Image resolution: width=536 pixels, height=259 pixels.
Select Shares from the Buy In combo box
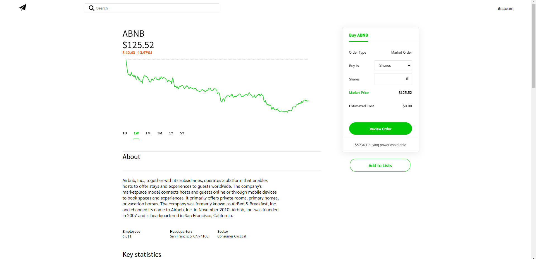pos(393,65)
